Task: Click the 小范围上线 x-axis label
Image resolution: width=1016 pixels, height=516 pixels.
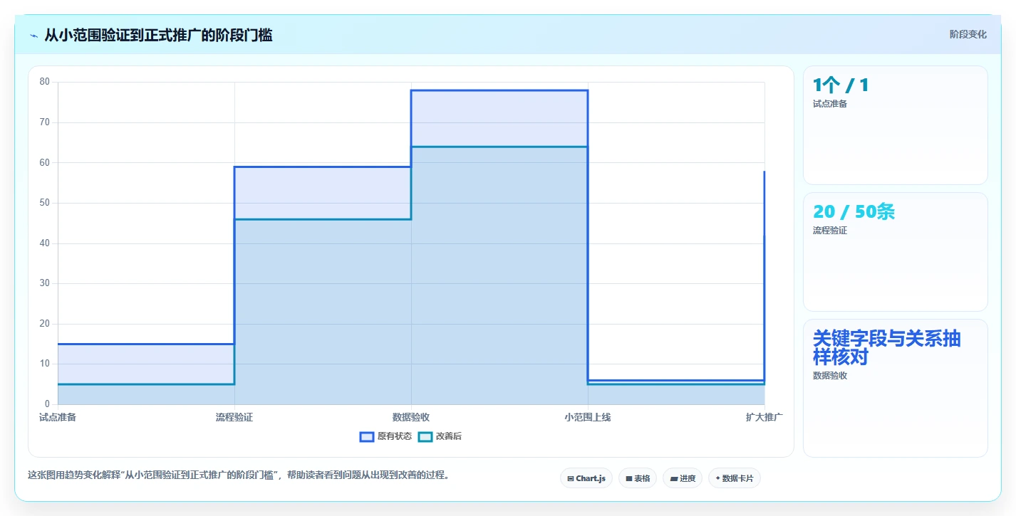Action: point(588,417)
